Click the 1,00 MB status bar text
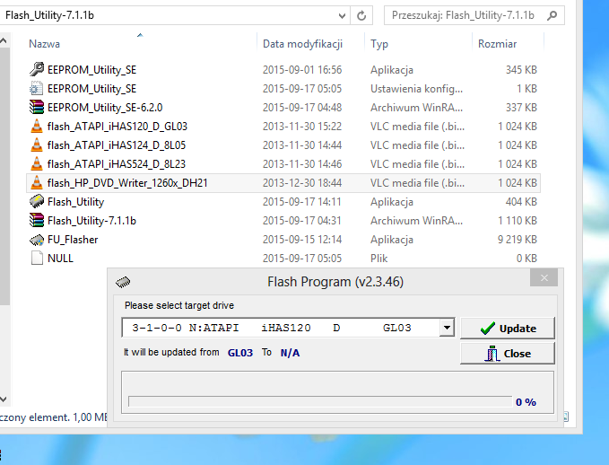This screenshot has width=609, height=465. (90, 417)
